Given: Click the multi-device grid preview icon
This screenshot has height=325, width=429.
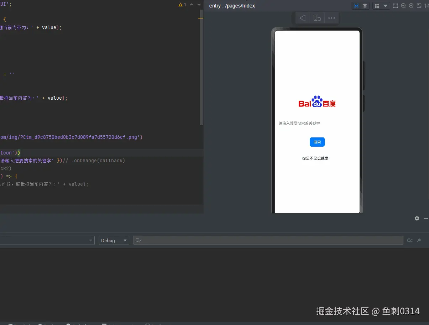Looking at the screenshot, I should click(x=377, y=6).
